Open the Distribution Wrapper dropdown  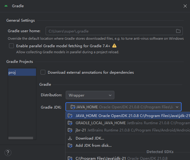(x=90, y=95)
